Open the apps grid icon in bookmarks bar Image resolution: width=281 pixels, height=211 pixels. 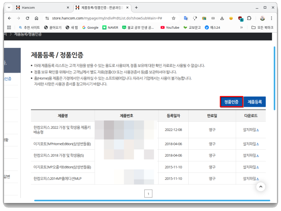[9, 27]
